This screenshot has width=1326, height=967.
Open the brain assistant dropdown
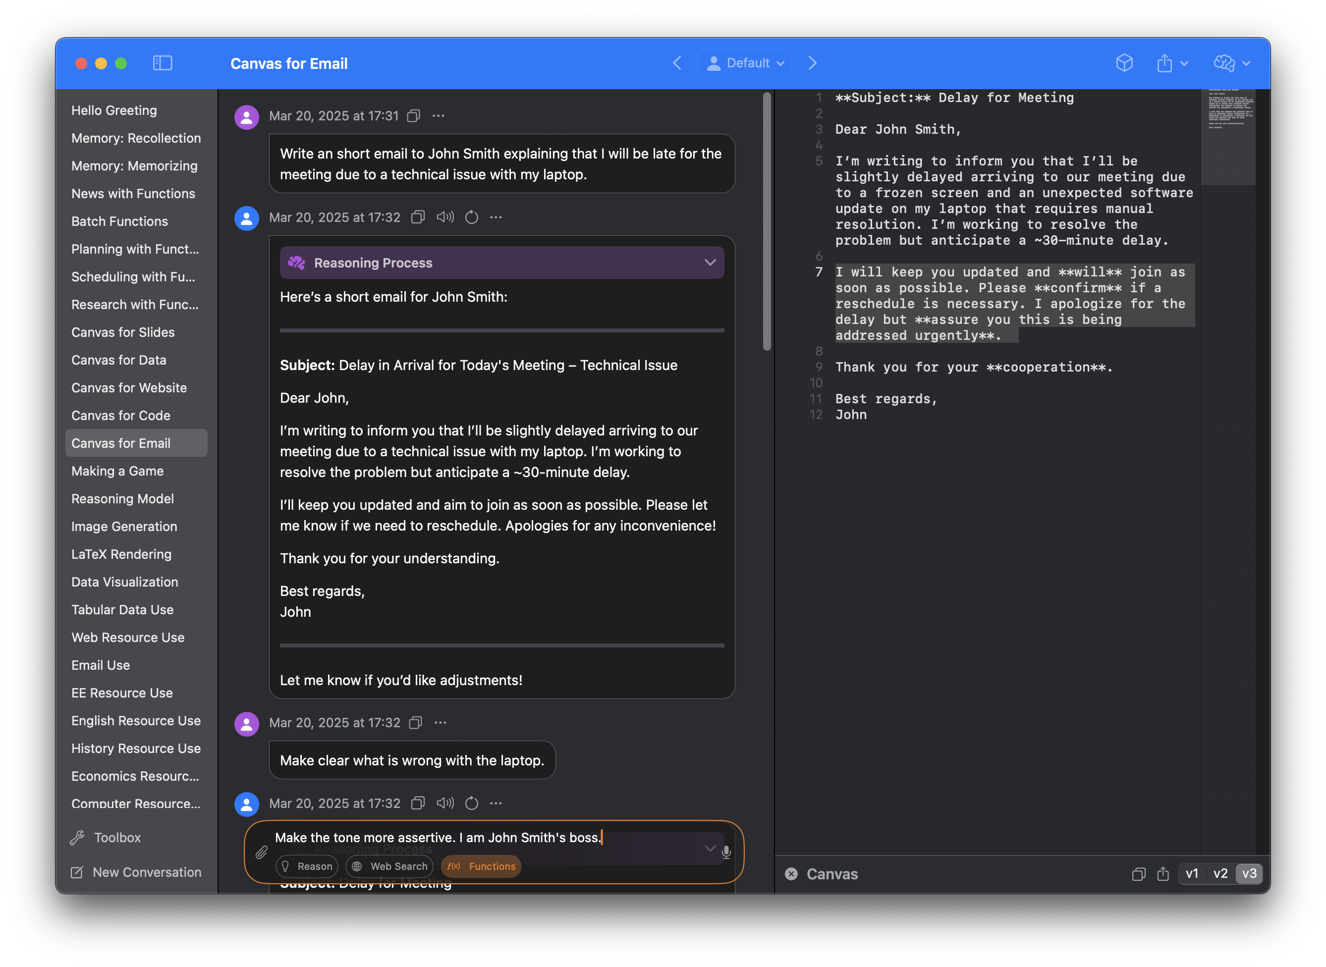pyautogui.click(x=1232, y=63)
